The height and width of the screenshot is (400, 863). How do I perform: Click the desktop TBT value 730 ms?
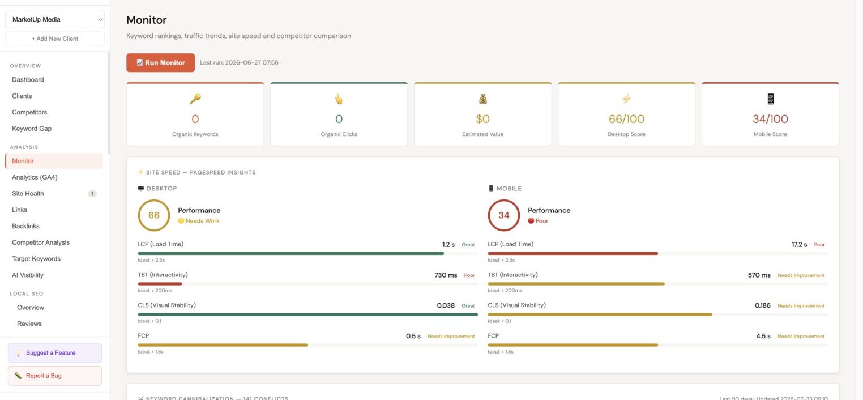coord(446,275)
